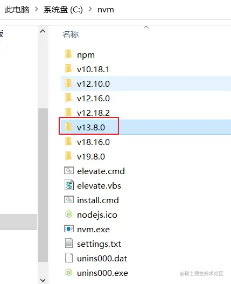Click the v13.8.0 folder icon
Viewport: 231px width, 284px height.
tap(68, 127)
